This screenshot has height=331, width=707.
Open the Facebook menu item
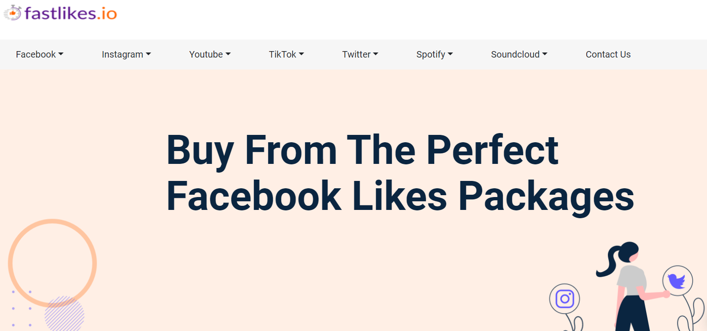35,54
